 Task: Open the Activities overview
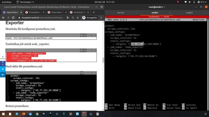(7, 2)
